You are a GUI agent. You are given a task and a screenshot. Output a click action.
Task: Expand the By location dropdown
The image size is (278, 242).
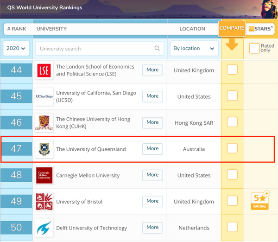pyautogui.click(x=194, y=48)
